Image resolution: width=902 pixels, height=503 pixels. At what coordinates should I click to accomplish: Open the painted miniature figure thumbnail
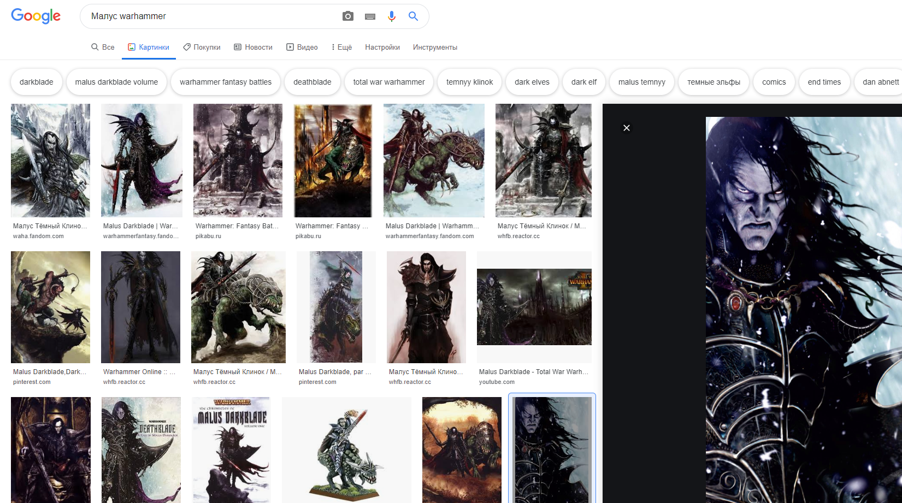[x=346, y=450]
